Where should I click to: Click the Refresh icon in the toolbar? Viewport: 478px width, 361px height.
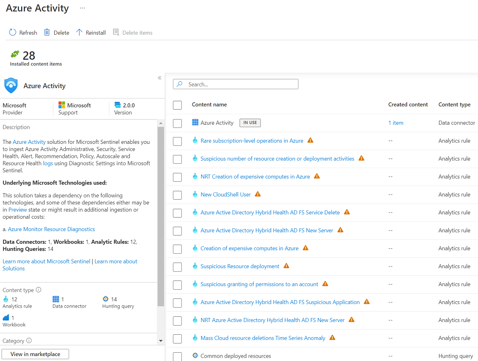[12, 32]
